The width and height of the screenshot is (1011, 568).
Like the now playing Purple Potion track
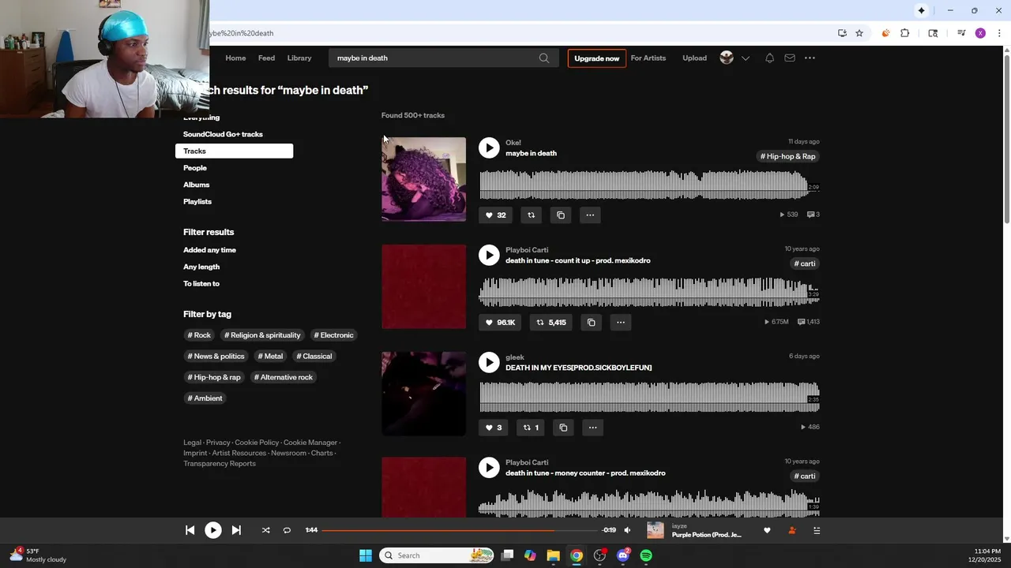tap(767, 530)
